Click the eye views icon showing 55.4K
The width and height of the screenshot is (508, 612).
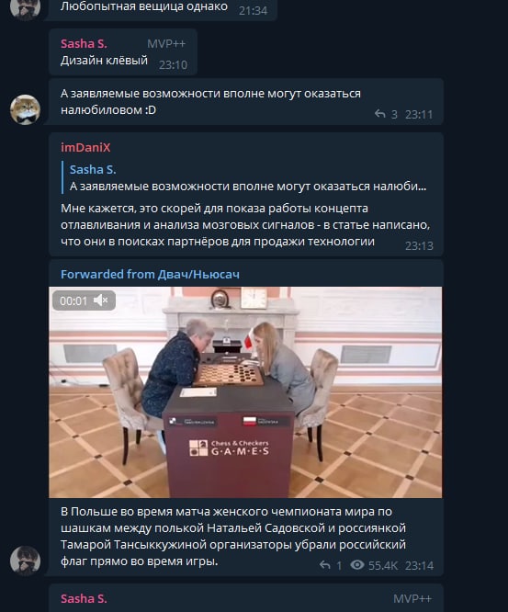click(357, 565)
